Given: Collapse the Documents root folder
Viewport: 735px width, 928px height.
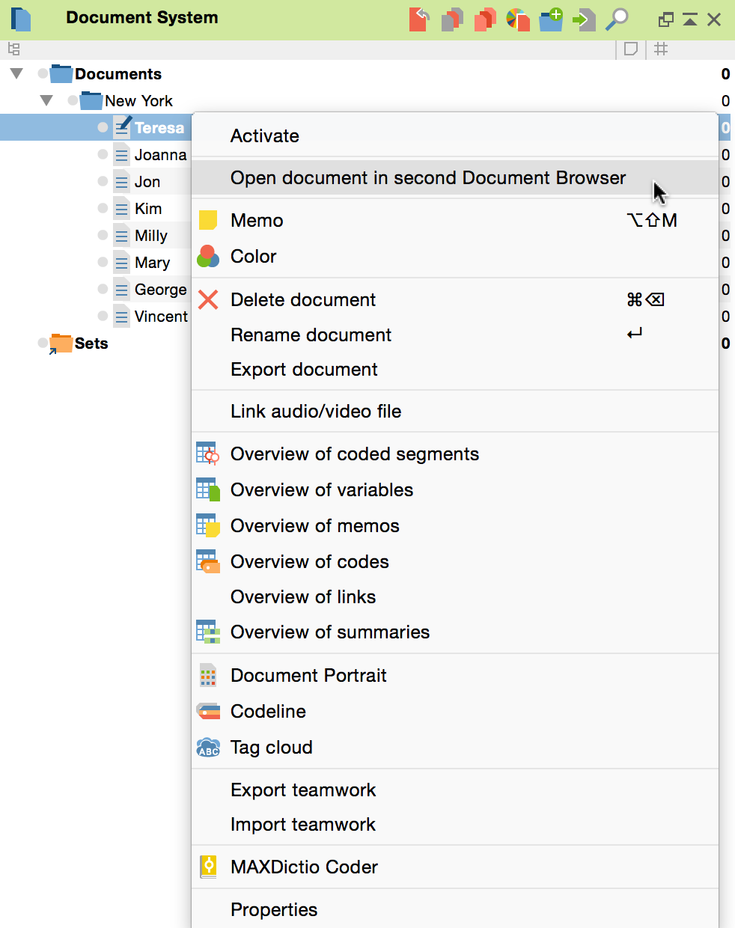Looking at the screenshot, I should pyautogui.click(x=16, y=74).
